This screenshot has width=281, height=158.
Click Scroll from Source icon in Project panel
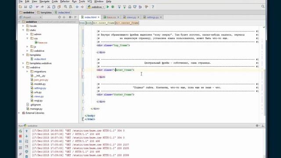point(60,17)
